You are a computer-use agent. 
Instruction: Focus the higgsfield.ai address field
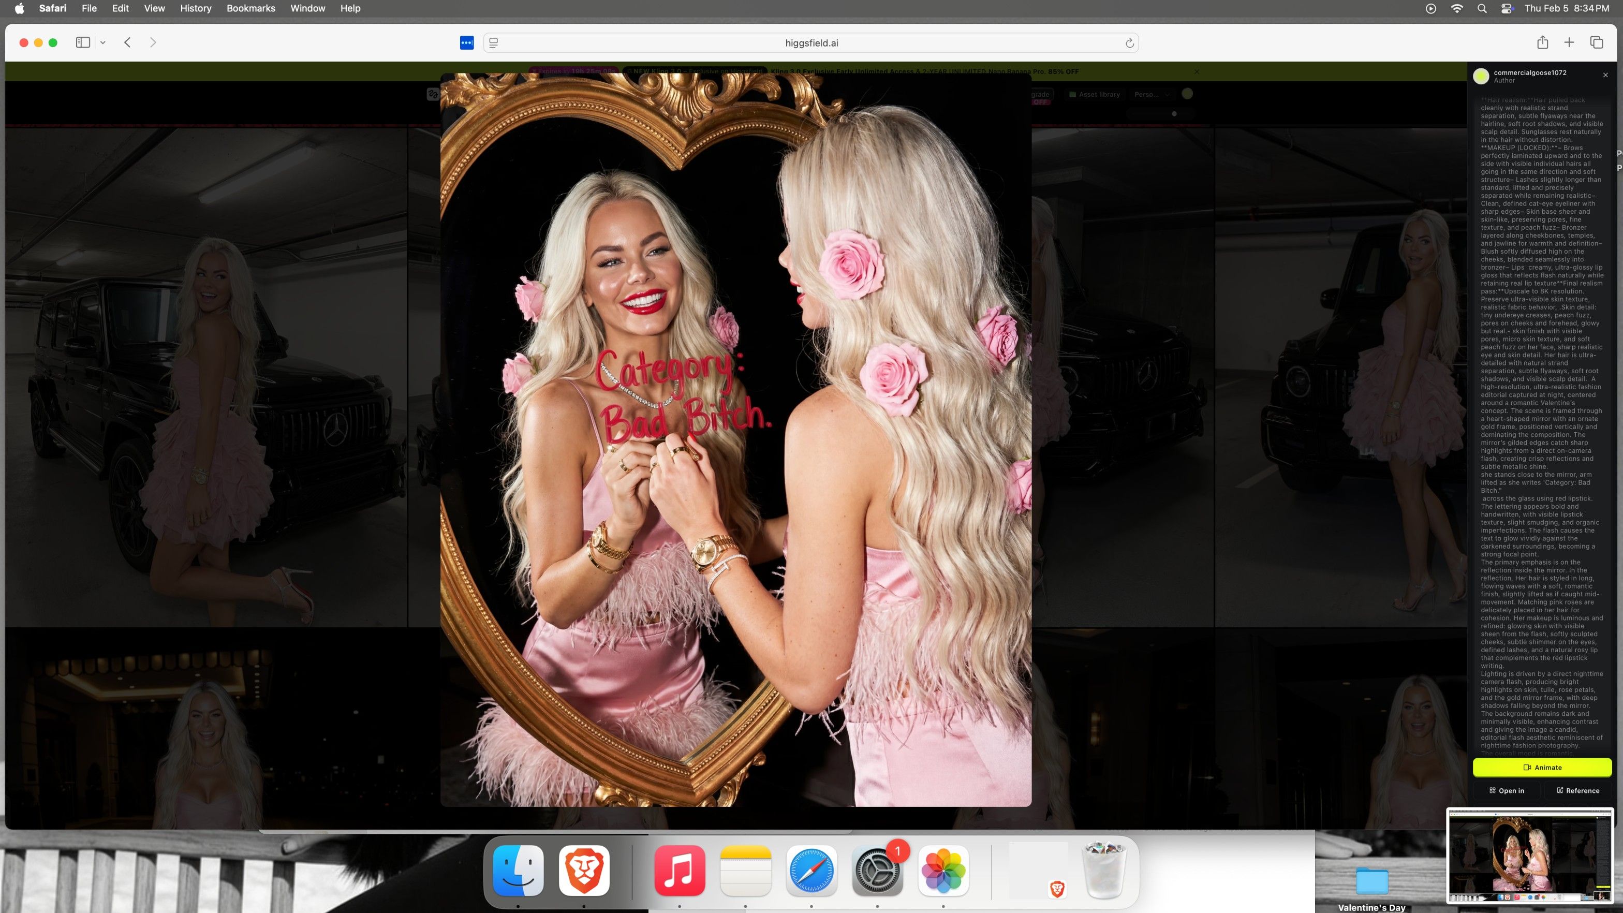coord(811,43)
